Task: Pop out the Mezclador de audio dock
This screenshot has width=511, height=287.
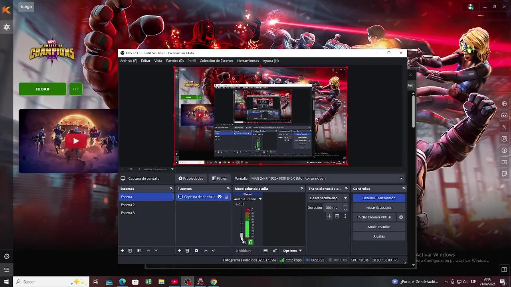Action: [302, 189]
